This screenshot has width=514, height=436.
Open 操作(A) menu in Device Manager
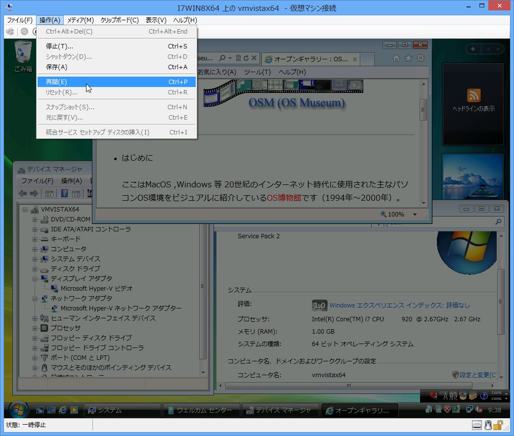[72, 180]
